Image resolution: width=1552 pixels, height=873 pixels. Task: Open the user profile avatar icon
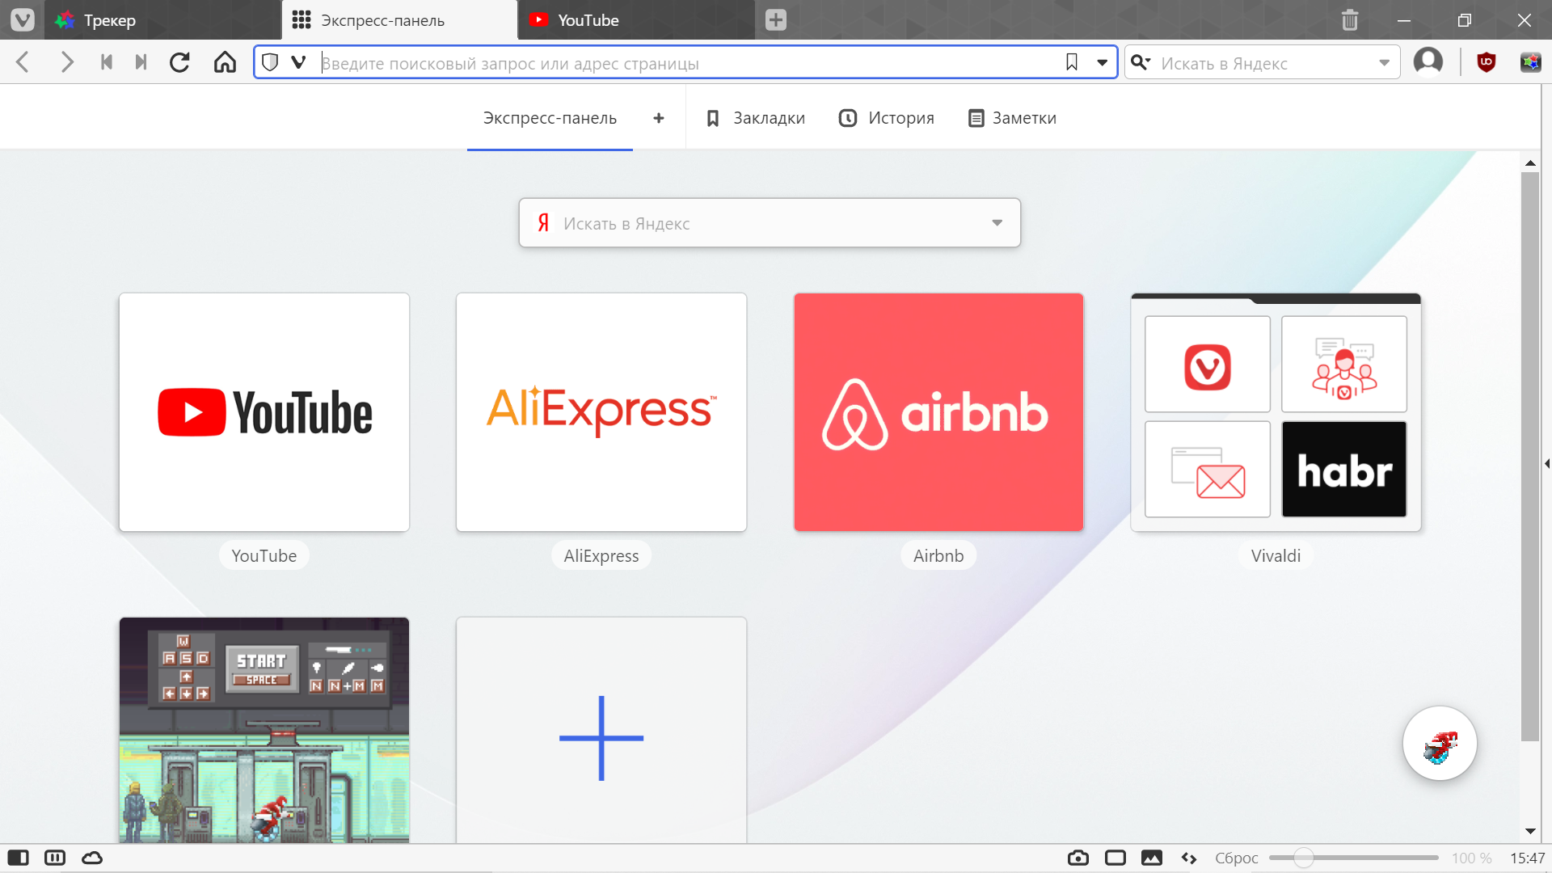(1428, 61)
